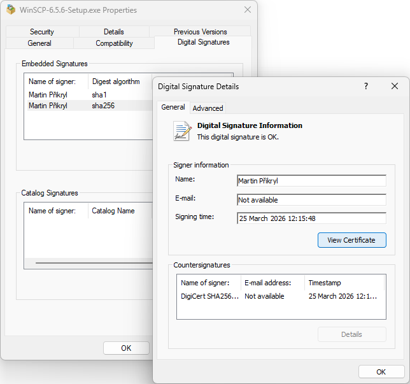Screen dimensions: 410x384
Task: Click the Catalog Signatures horizontal scrollbar
Action: click(92, 262)
